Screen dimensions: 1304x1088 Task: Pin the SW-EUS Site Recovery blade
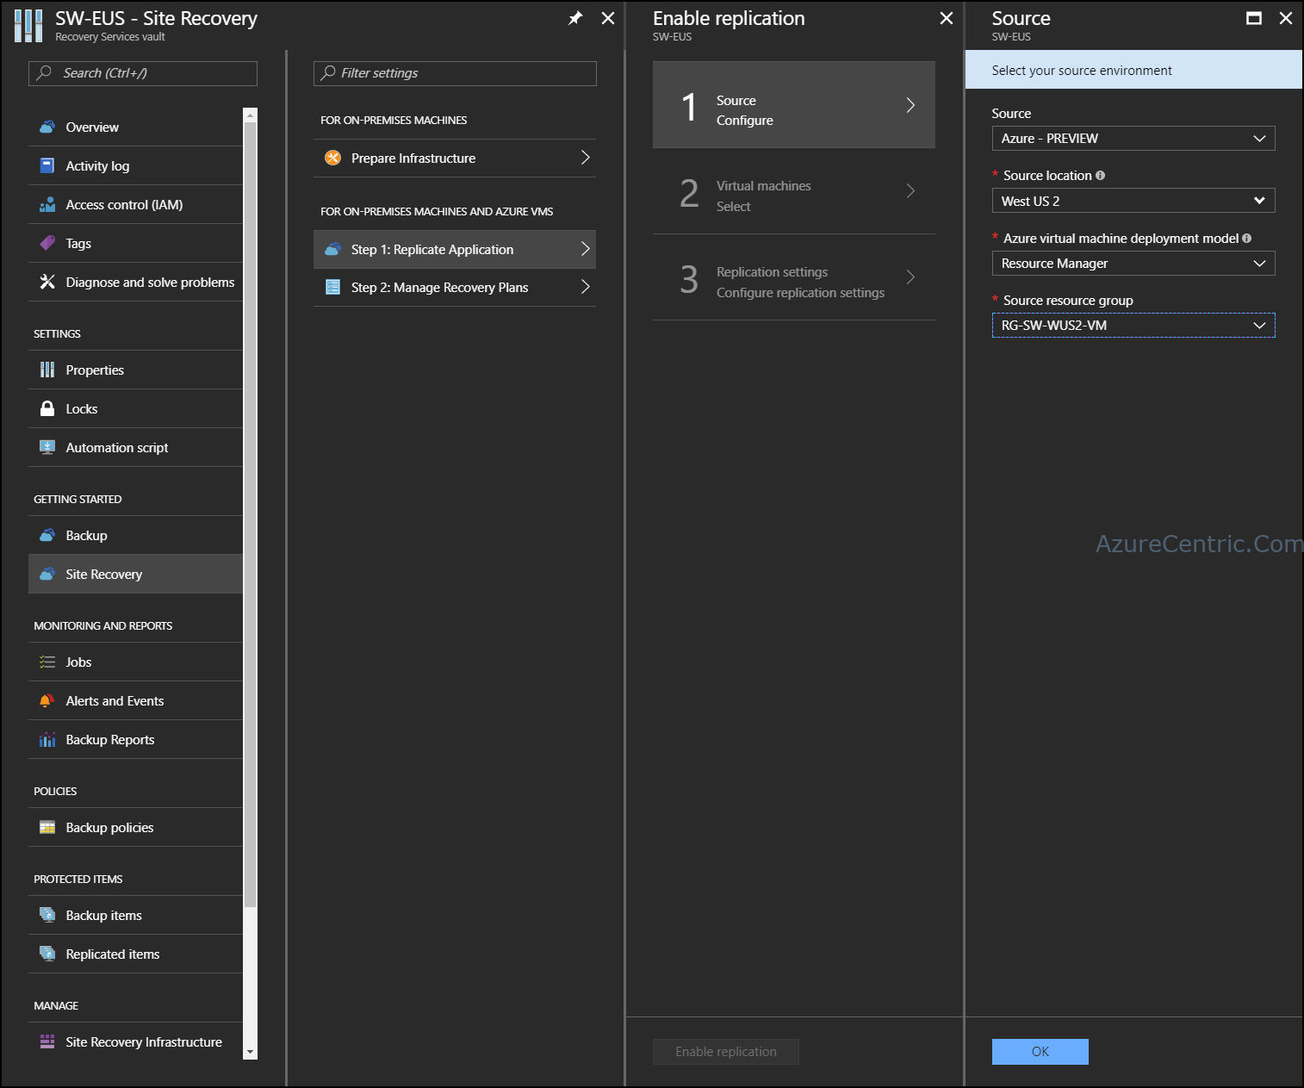[x=575, y=18]
